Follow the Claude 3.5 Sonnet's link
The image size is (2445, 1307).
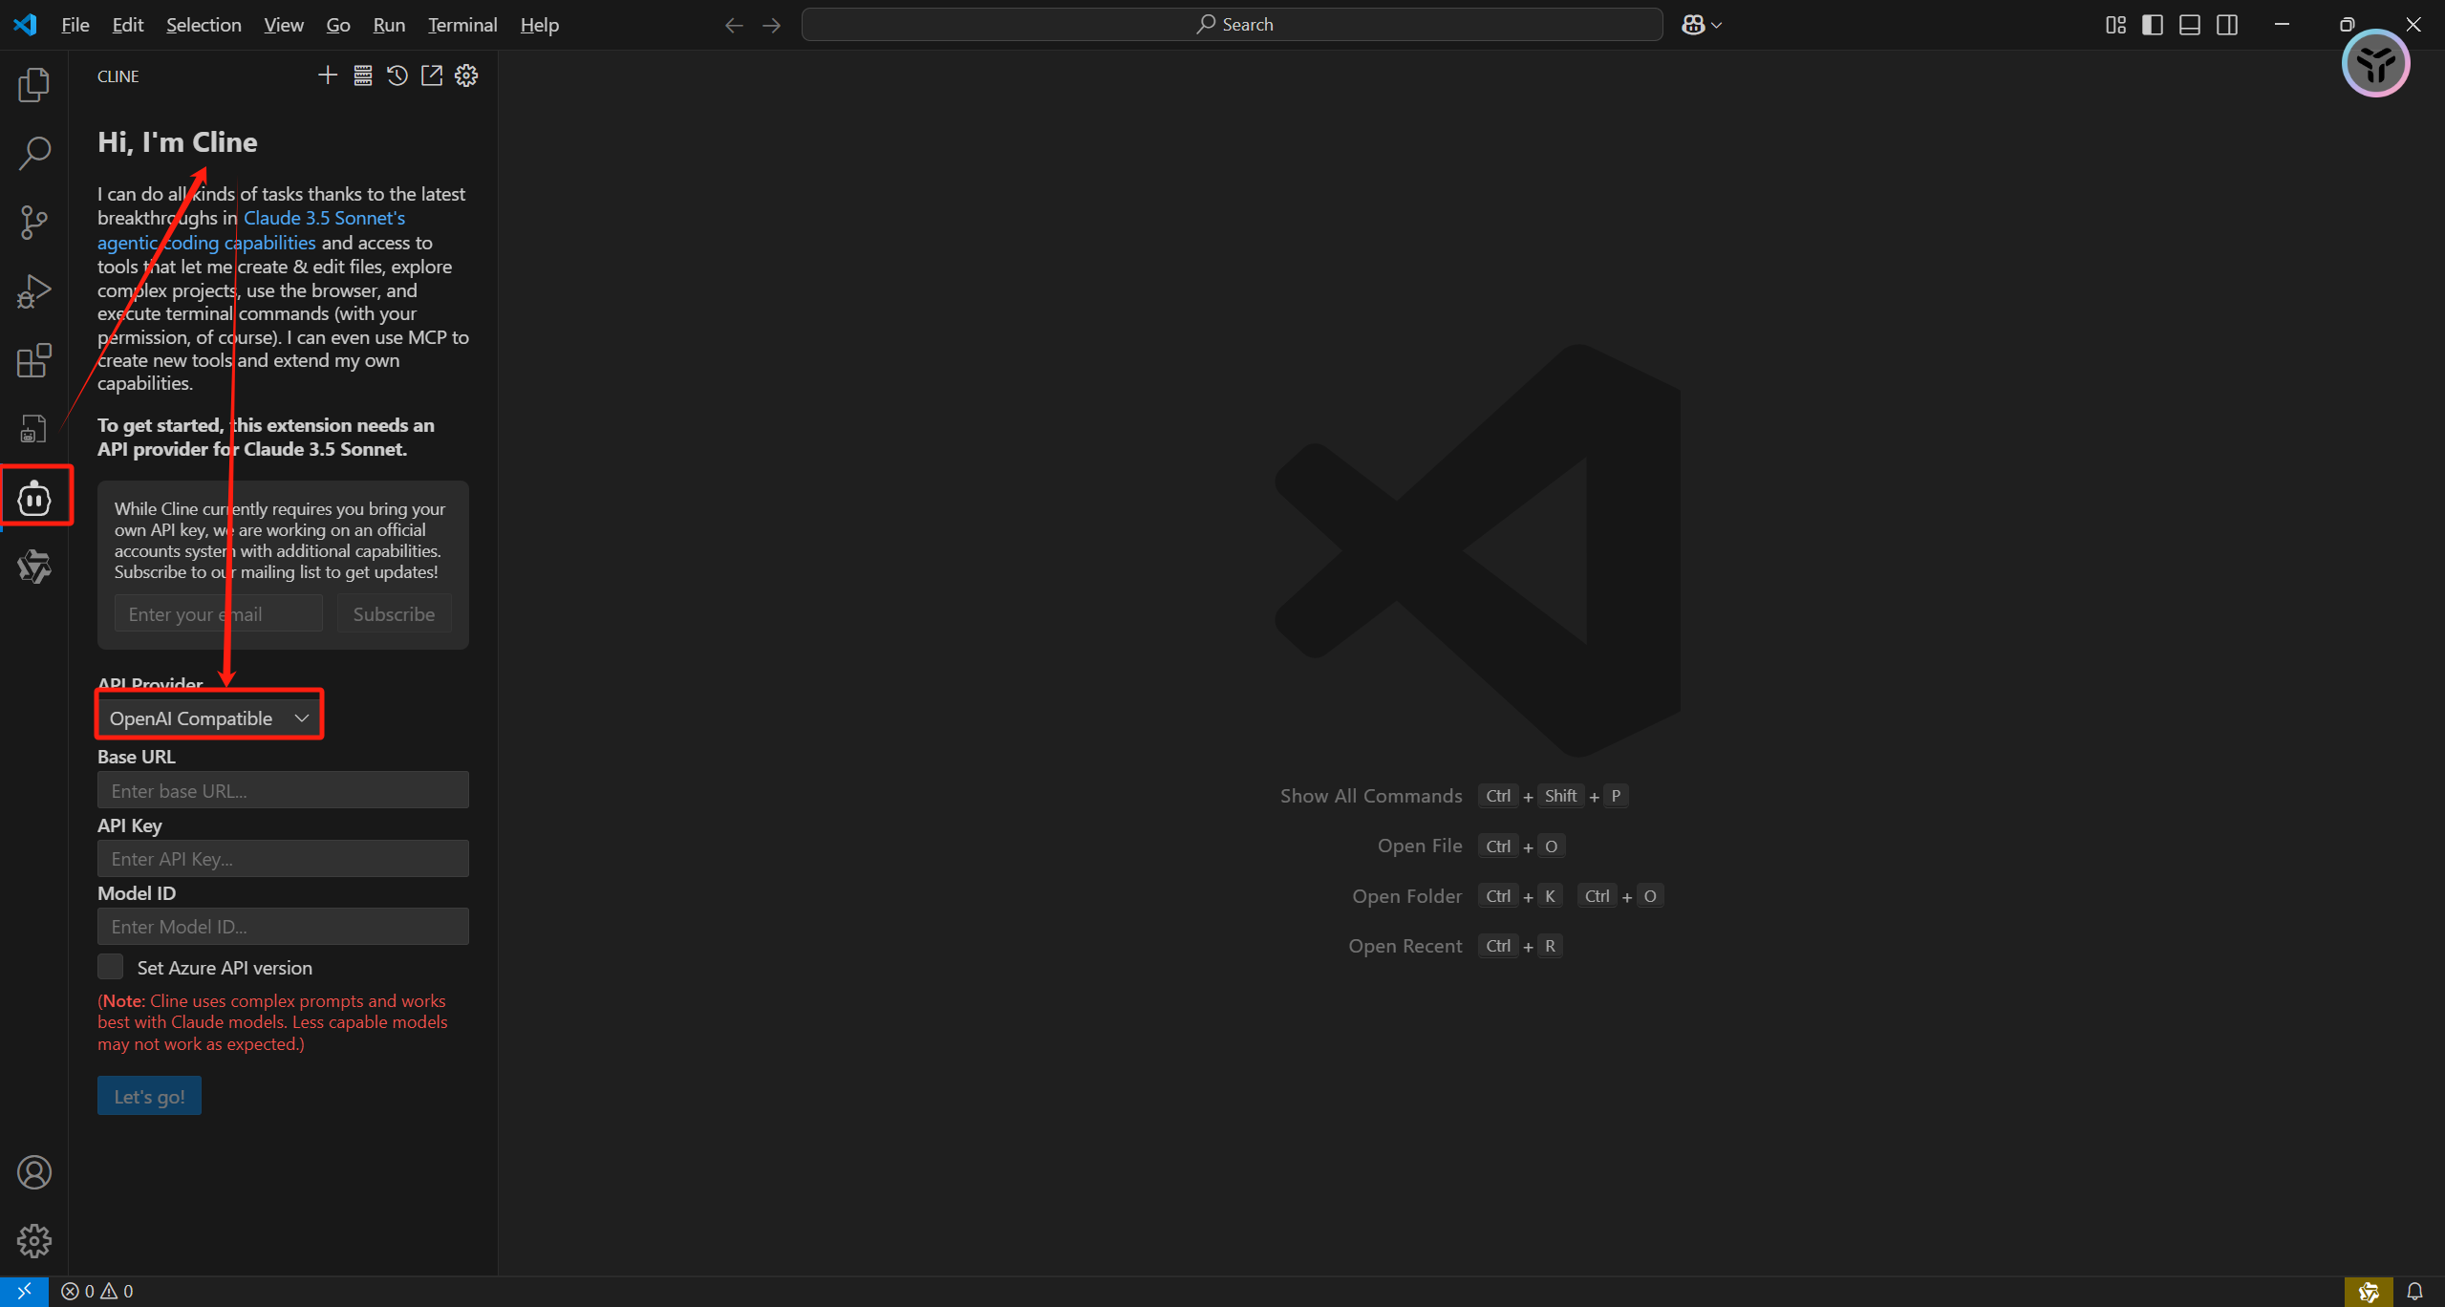coord(324,218)
